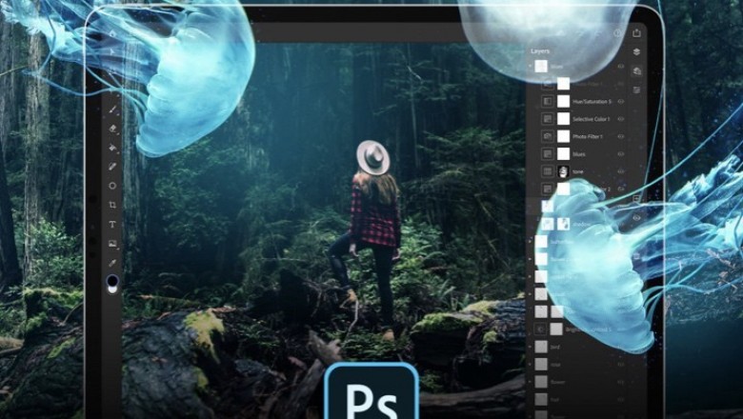Screen dimensions: 743x419
Task: Collapse the Blues group arrow
Action: click(x=531, y=67)
